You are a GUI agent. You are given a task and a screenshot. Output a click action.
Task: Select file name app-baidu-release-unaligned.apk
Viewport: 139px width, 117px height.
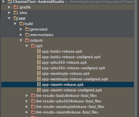click(71, 57)
